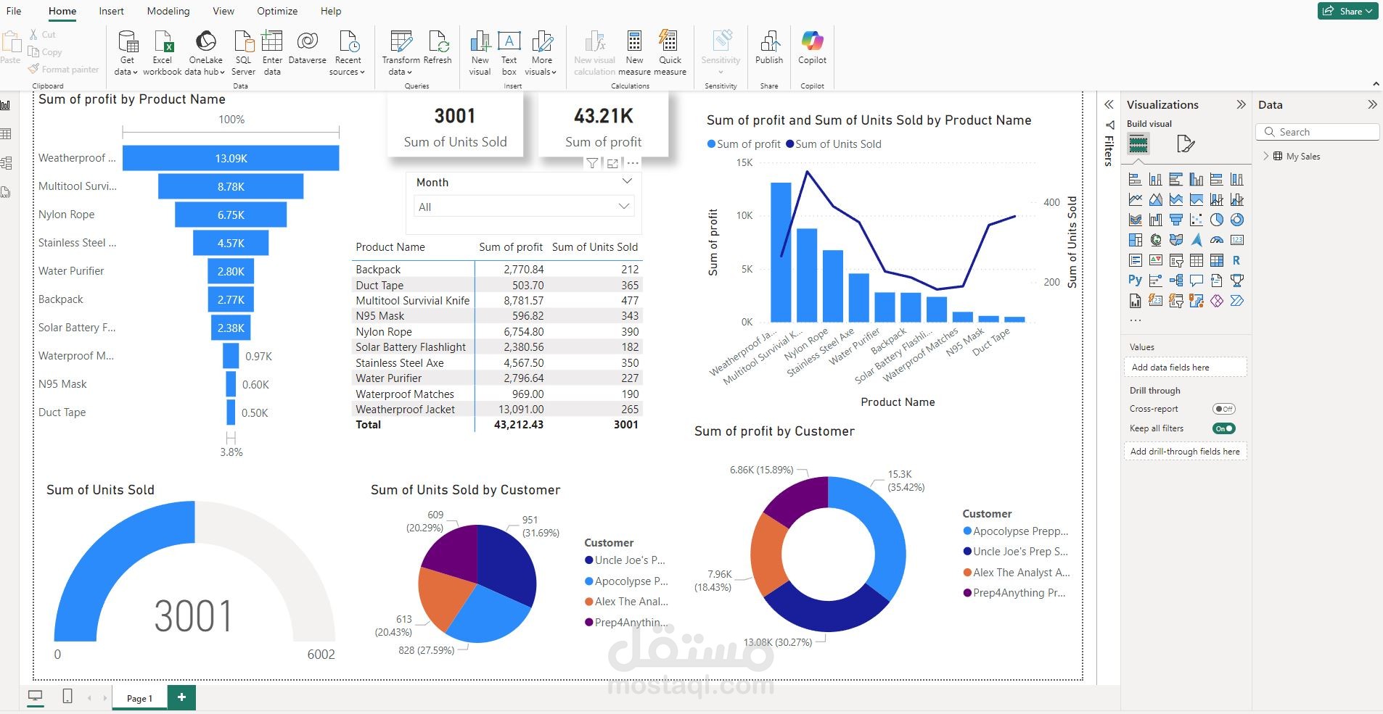Collapse the Data pane
This screenshot has height=714, width=1383.
click(1372, 104)
